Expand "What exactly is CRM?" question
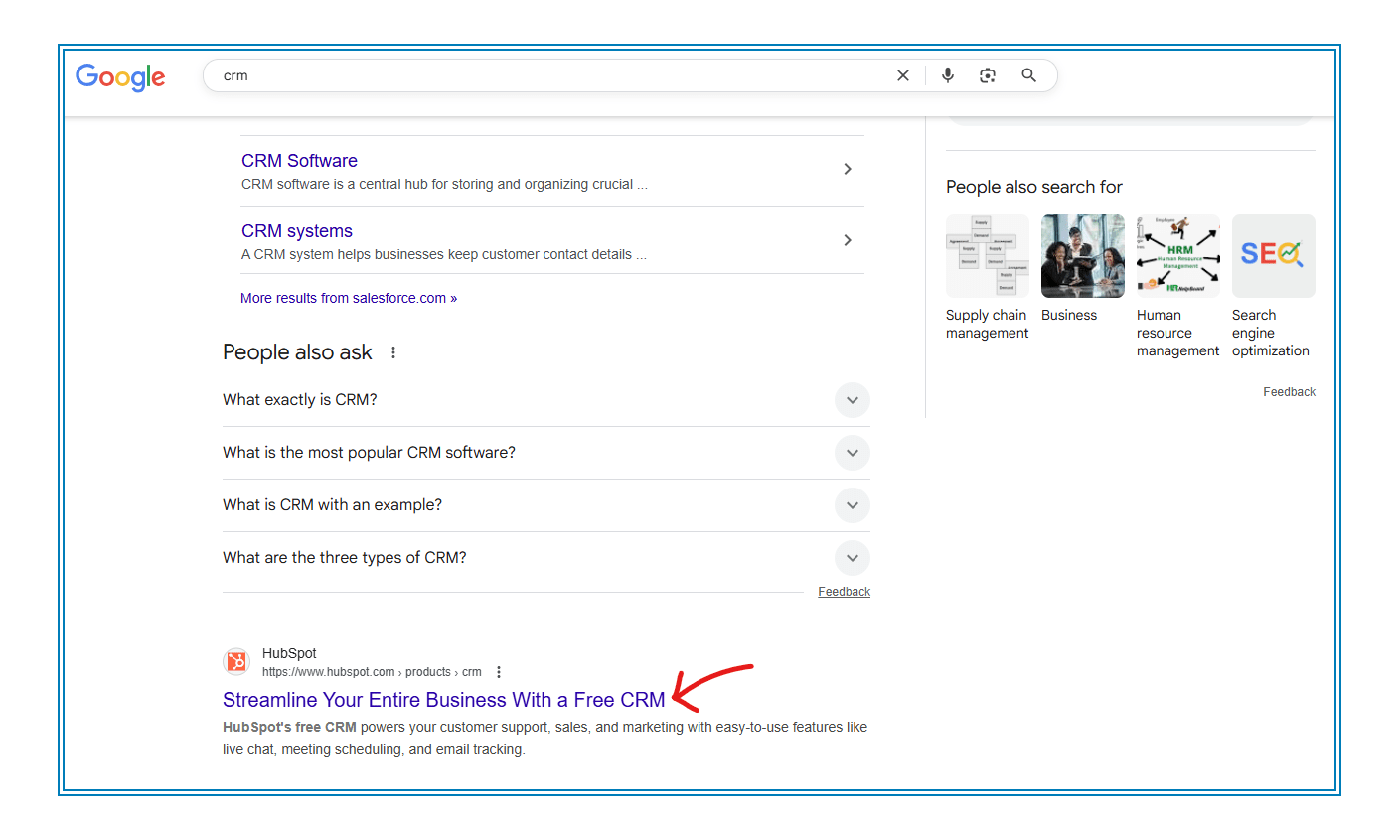Viewport: 1399px width, 839px height. (546, 400)
